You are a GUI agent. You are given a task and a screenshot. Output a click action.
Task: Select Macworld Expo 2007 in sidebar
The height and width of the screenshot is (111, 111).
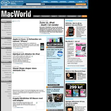coord(6,30)
